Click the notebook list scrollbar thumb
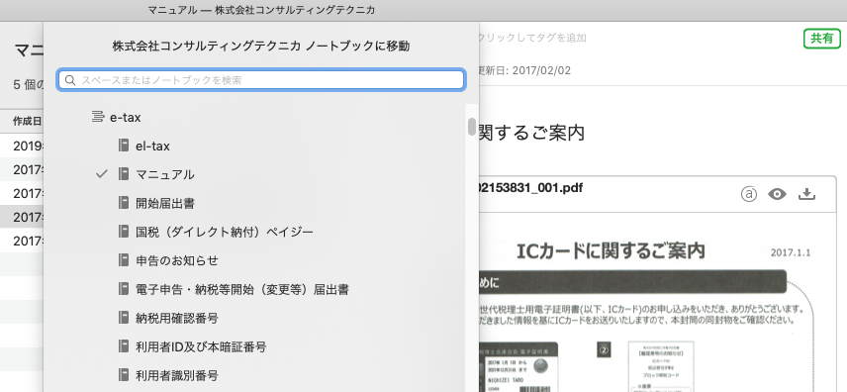 point(472,126)
